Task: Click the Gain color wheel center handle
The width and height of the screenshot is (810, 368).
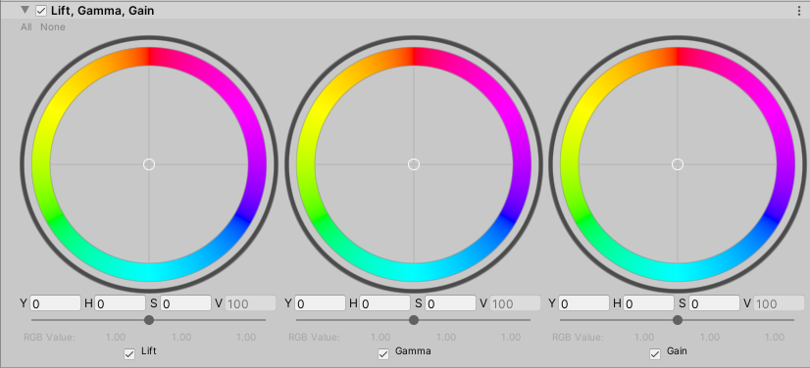Action: coord(678,164)
